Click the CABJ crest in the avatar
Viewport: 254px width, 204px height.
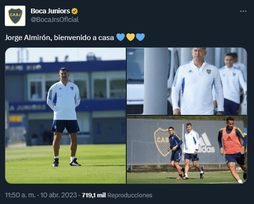coord(15,16)
